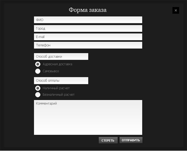187x151 pixels.
Task: Click the Способ доставки header box
Action: coord(61,57)
